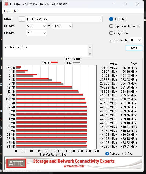Click the ATTO Disk Benchmark title bar icon
The width and height of the screenshot is (146, 174).
[x=6, y=4]
